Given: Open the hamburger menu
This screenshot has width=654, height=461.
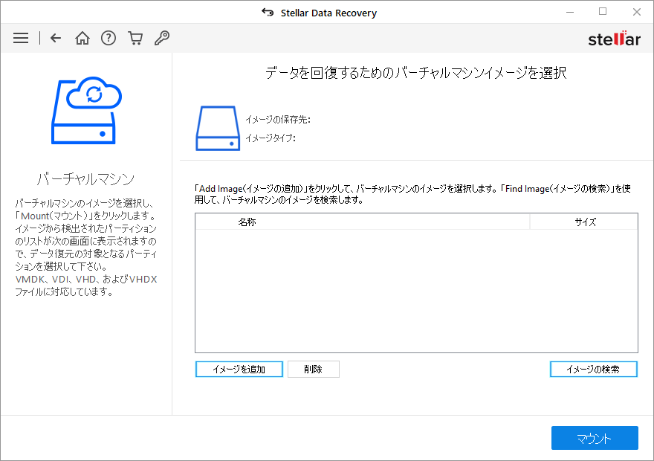Looking at the screenshot, I should [21, 38].
